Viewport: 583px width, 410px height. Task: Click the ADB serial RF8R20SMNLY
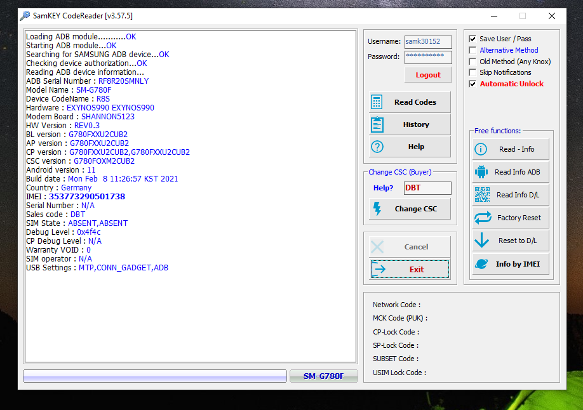123,81
